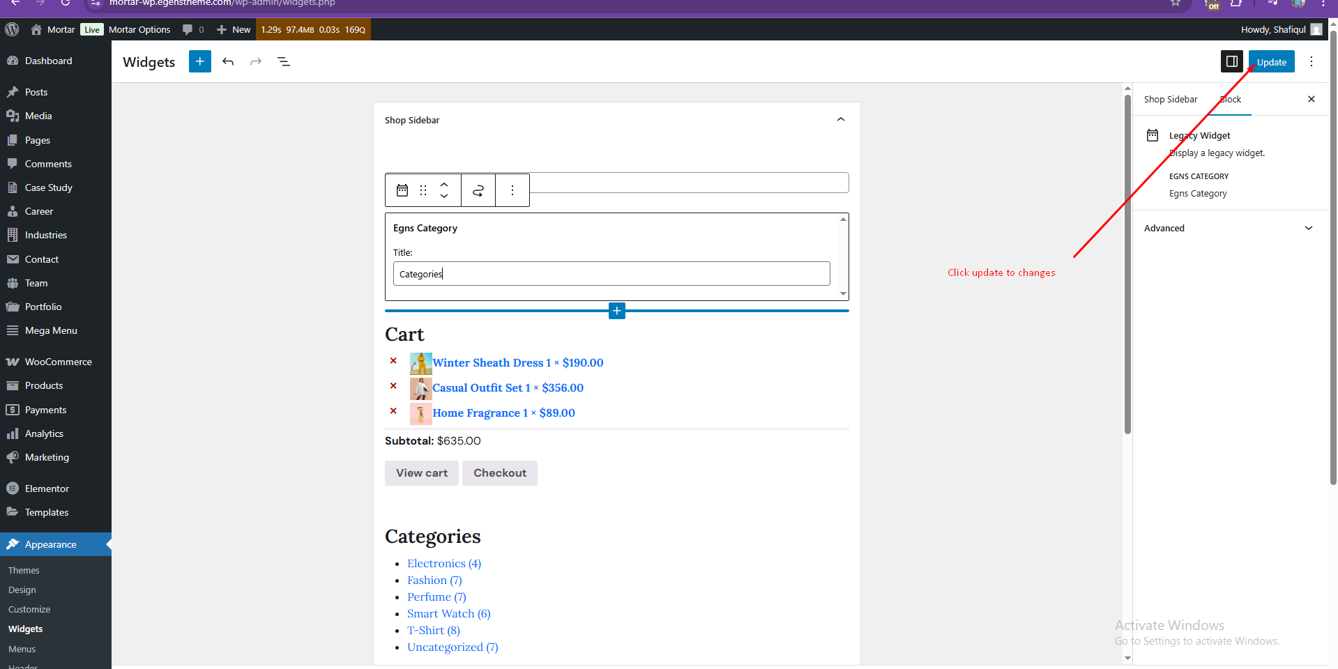
Task: Move block up with the up chevron
Action: pos(444,185)
